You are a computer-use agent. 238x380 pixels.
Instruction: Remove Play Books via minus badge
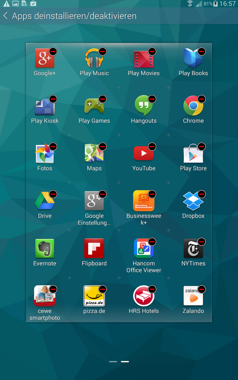coord(202,51)
